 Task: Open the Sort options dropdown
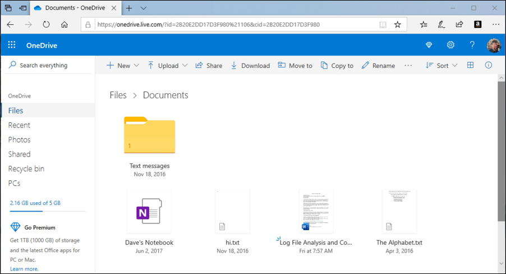pos(442,66)
